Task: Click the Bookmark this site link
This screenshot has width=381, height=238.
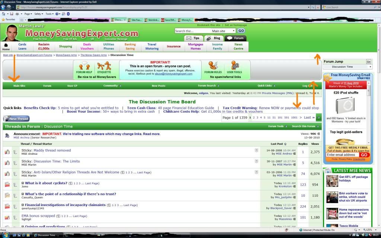Action: click(208, 25)
